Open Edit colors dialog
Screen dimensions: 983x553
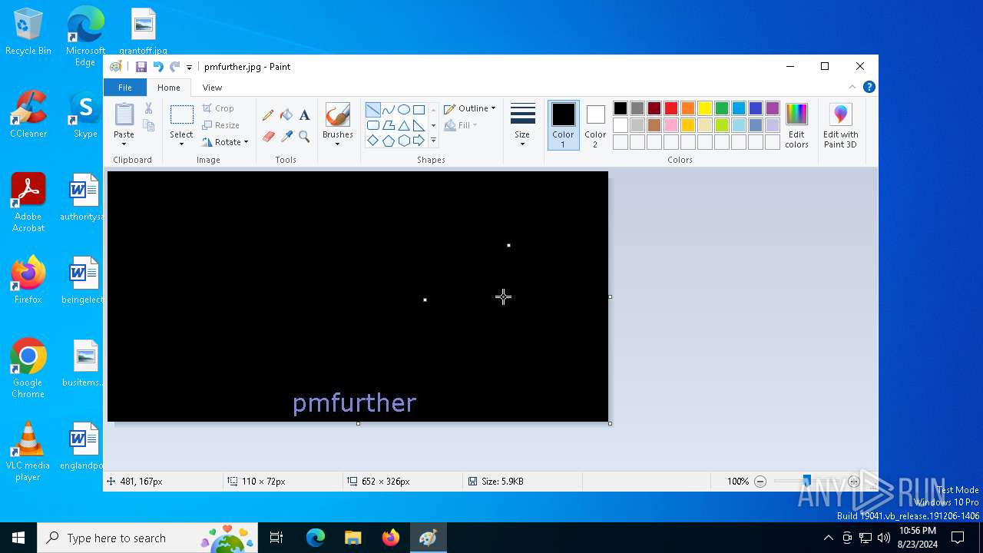click(x=796, y=126)
